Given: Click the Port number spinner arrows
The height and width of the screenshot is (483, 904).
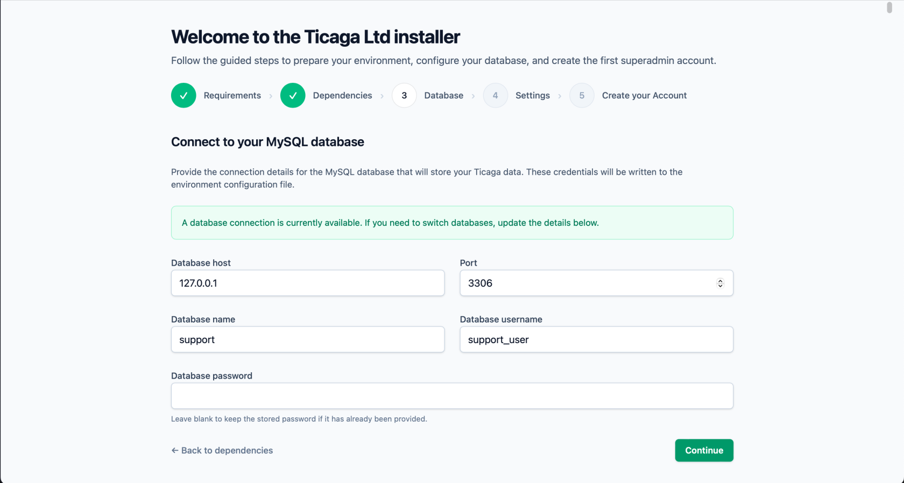Looking at the screenshot, I should coord(720,283).
